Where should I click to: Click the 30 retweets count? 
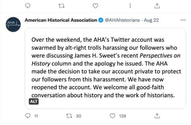coord(78,116)
